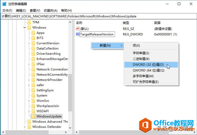Click the tree pane scroll right arrow
Viewport: 197px width, 135px height.
click(65, 132)
